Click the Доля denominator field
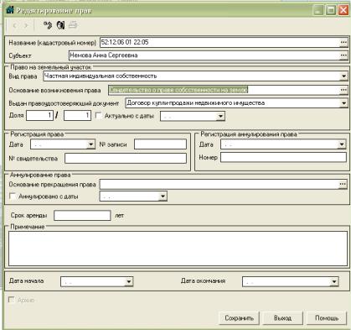This screenshot has height=330, width=351. pos(77,115)
